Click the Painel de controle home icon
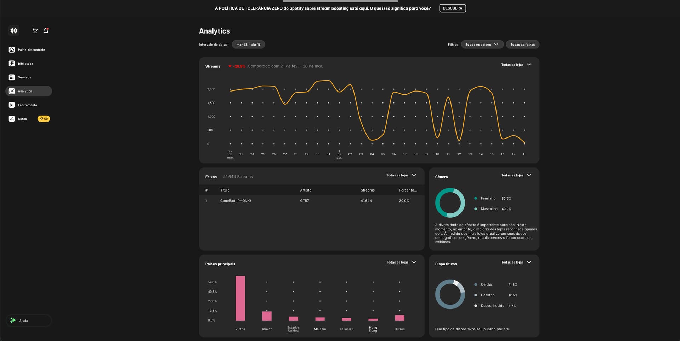This screenshot has height=341, width=680. [x=12, y=50]
